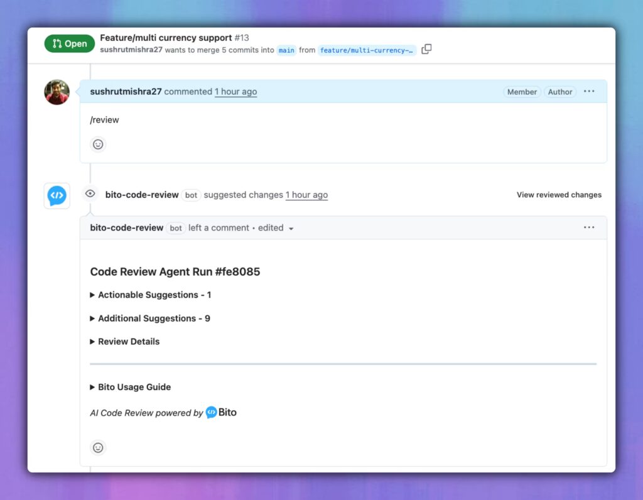Image resolution: width=643 pixels, height=500 pixels.
Task: Expand Additional Suggestions - 9
Action: click(150, 318)
